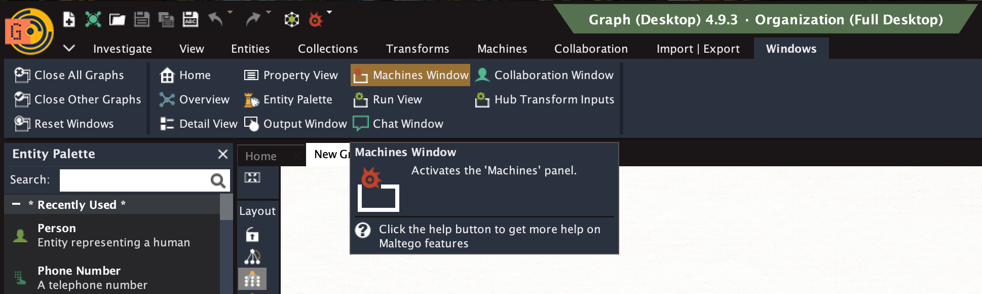
Task: Click the magnifier search icon in Entity Palette
Action: coord(218,180)
